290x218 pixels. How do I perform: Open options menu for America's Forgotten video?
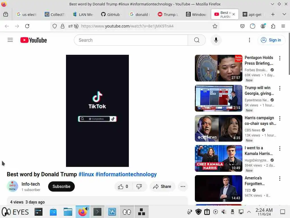point(280,179)
